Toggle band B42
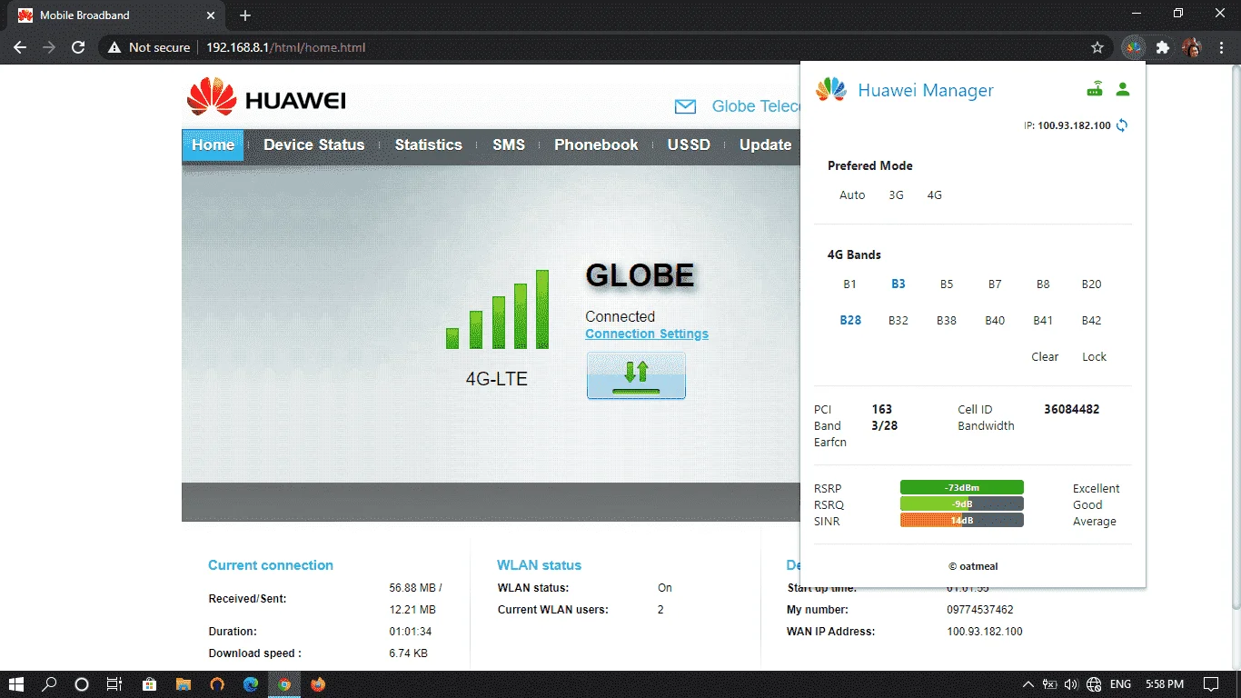 pyautogui.click(x=1091, y=320)
